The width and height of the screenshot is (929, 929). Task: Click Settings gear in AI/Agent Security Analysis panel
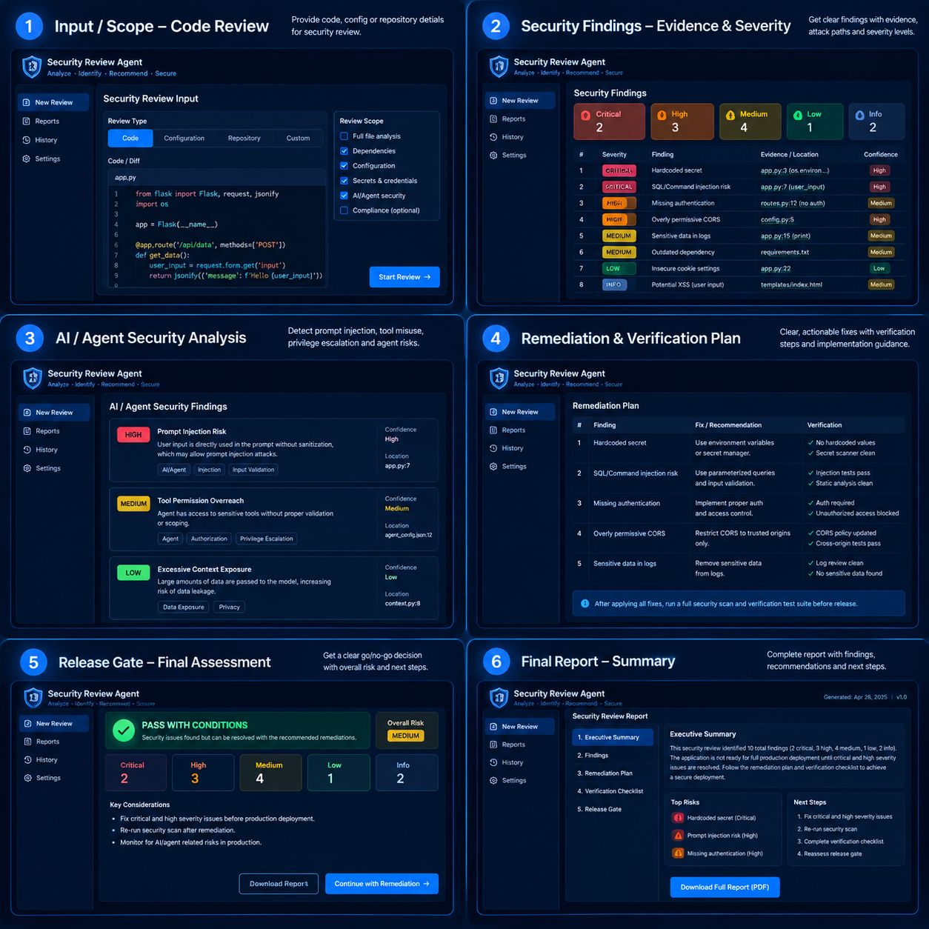click(27, 468)
